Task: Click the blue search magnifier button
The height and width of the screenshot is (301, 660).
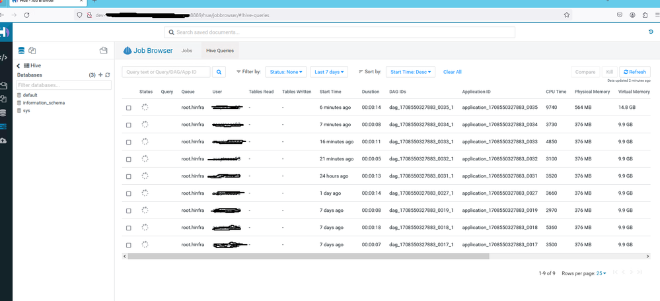Action: [x=219, y=72]
